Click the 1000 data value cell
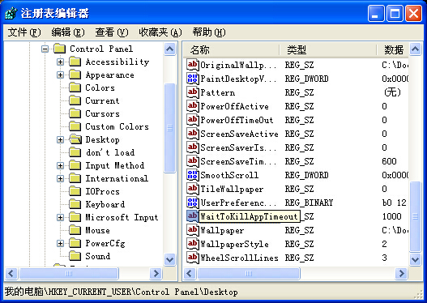This screenshot has width=427, height=303. (x=391, y=216)
